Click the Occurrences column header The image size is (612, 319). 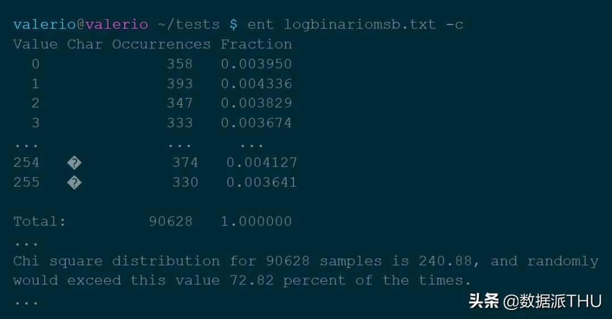click(161, 44)
